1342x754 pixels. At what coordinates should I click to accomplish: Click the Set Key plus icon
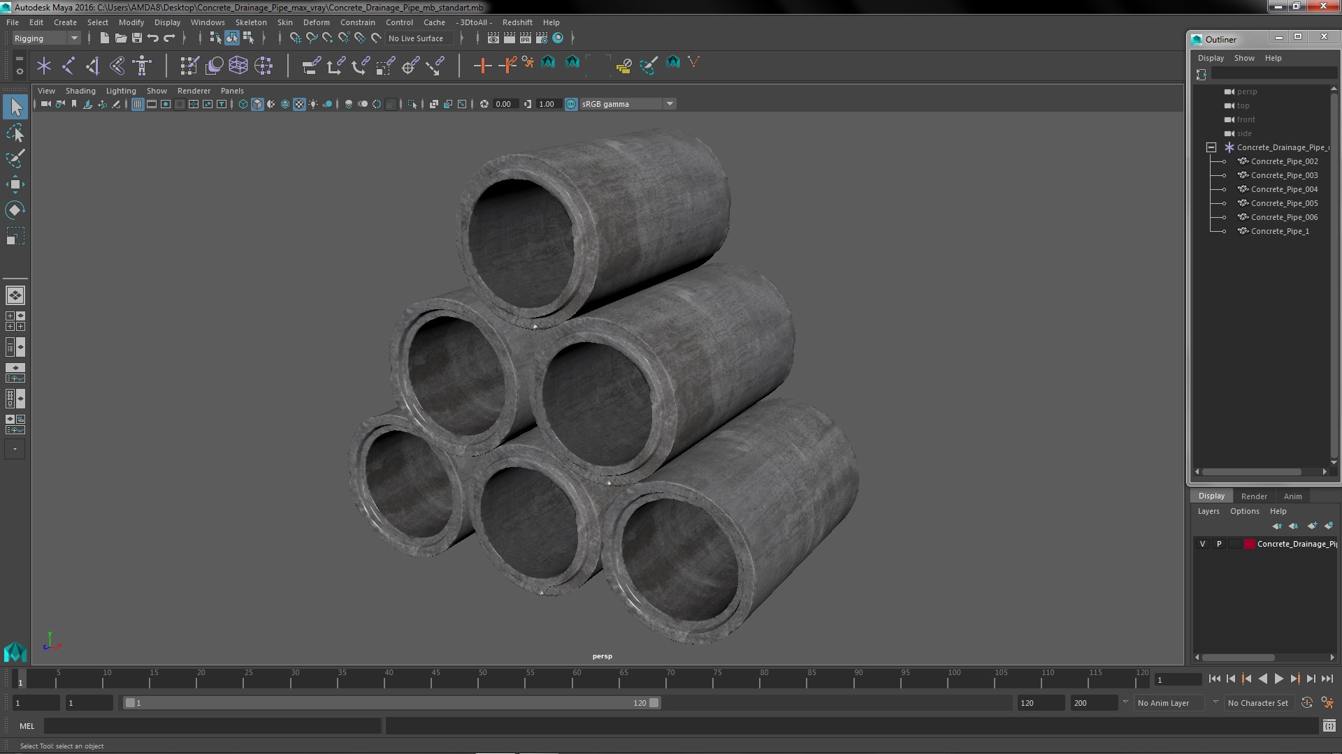tap(482, 66)
